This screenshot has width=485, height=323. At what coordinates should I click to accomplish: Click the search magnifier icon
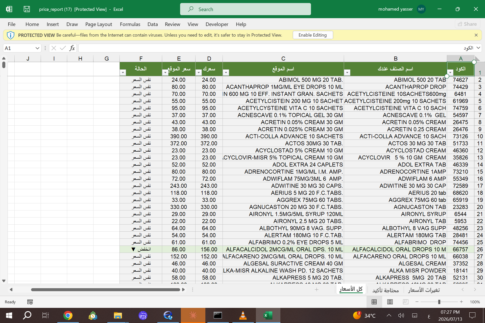(191, 9)
